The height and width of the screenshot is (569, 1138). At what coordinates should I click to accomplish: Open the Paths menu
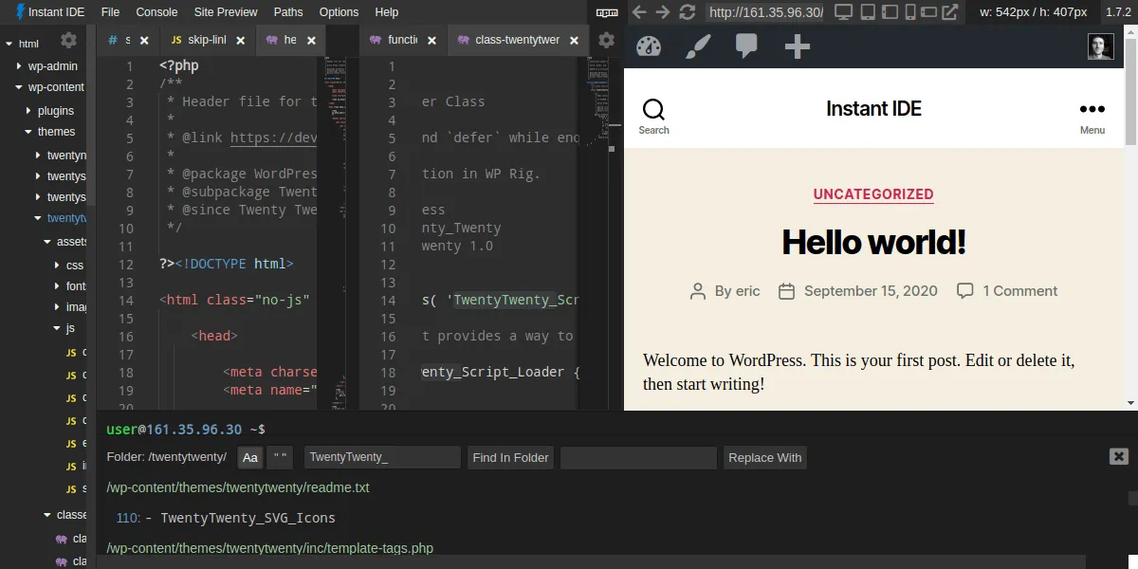[288, 12]
